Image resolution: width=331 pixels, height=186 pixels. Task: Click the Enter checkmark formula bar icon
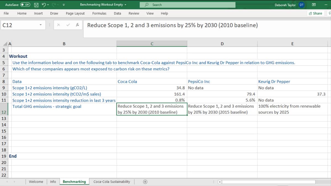click(x=68, y=25)
